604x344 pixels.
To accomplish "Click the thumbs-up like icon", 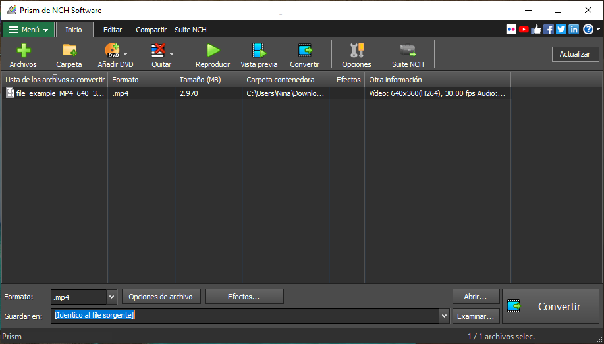I will [535, 29].
